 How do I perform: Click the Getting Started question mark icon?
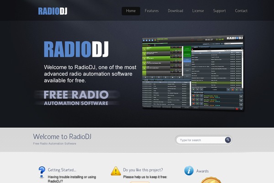42,172
